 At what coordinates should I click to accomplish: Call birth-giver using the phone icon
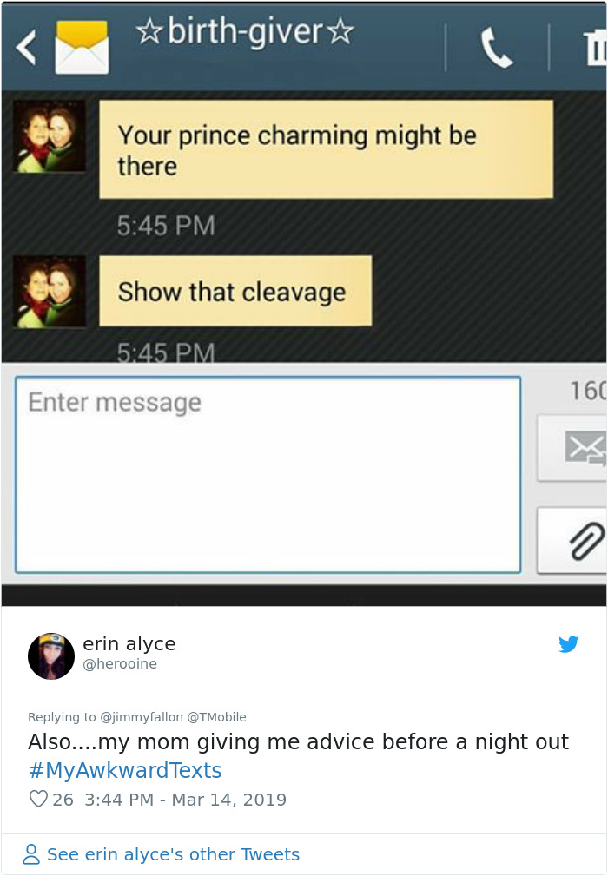(x=497, y=48)
